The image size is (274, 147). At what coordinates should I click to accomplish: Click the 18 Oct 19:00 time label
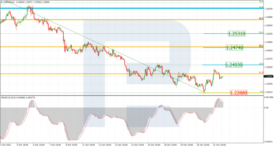coord(170,145)
